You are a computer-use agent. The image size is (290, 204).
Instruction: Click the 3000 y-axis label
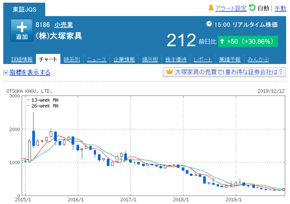click(15, 96)
